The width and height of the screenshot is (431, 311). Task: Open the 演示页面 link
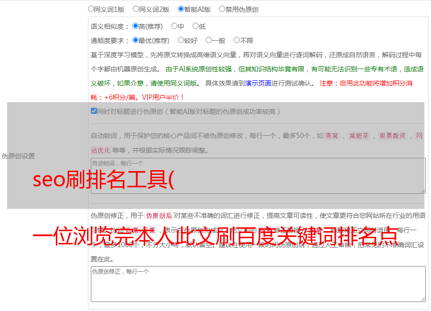(258, 83)
